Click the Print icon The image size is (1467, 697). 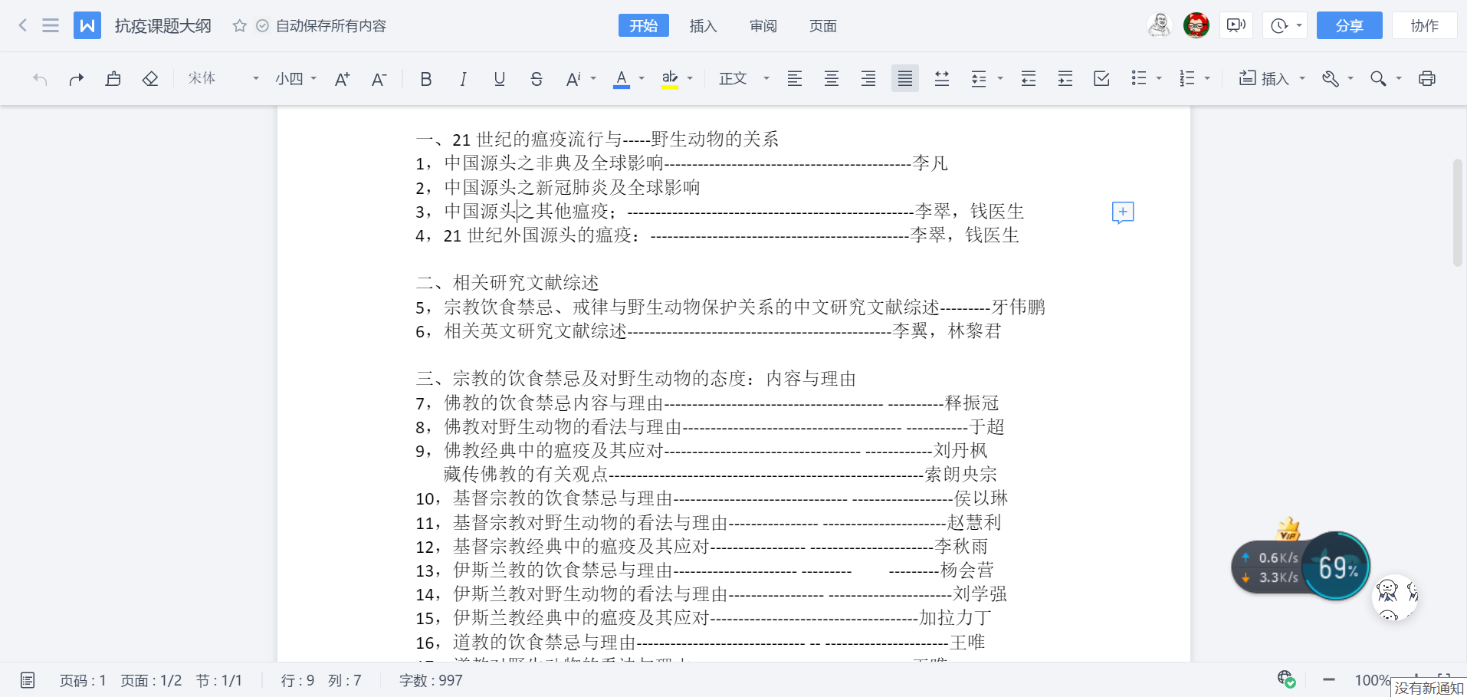(1426, 78)
